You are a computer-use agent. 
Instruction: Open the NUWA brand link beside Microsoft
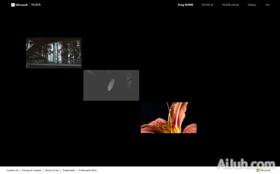click(36, 5)
